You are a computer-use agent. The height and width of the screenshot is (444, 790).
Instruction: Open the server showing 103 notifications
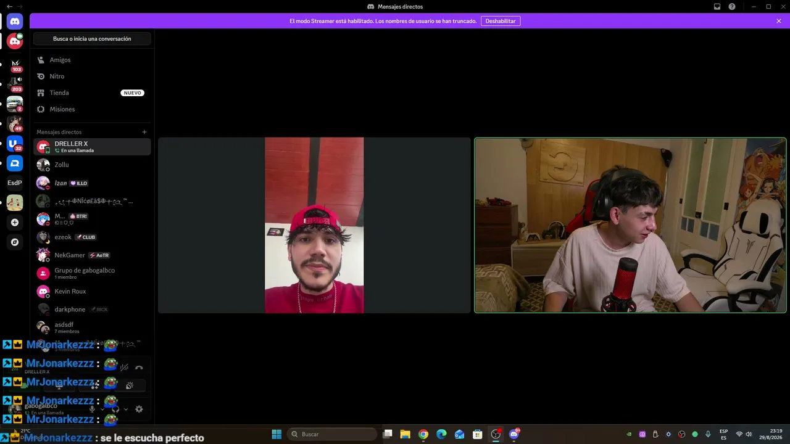[15, 64]
